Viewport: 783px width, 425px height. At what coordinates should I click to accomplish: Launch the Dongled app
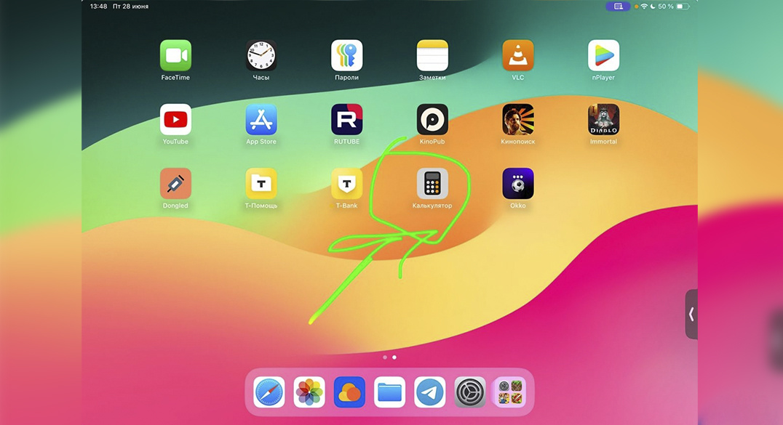click(x=175, y=184)
